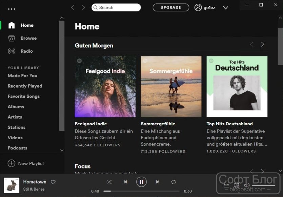Skip to the previous track
This screenshot has height=197, width=283.
click(x=125, y=182)
